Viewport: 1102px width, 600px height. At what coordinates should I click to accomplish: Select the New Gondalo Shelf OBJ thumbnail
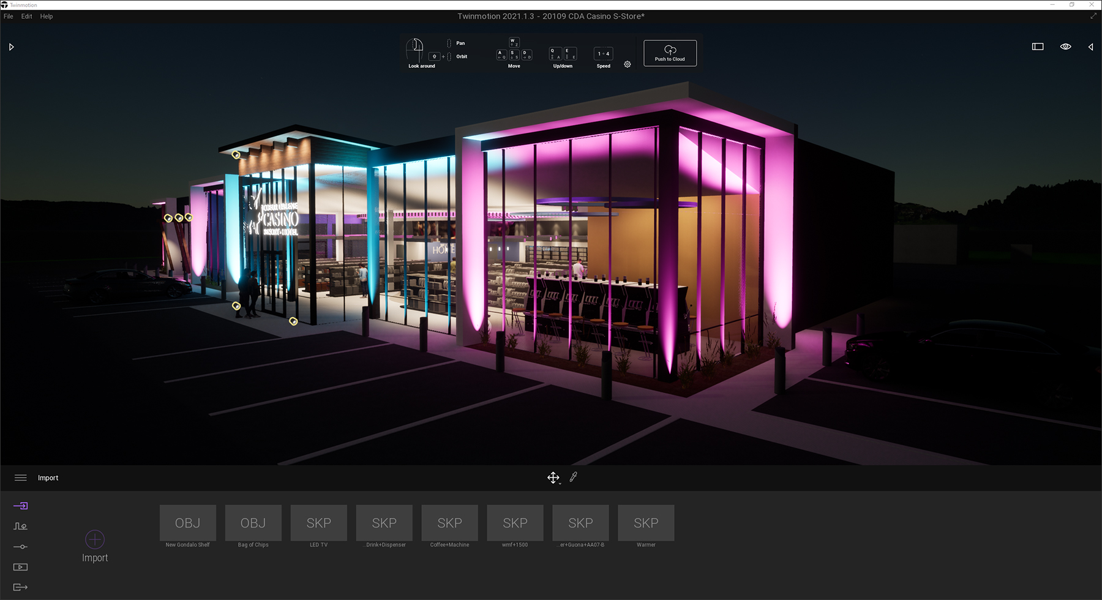[x=188, y=523]
